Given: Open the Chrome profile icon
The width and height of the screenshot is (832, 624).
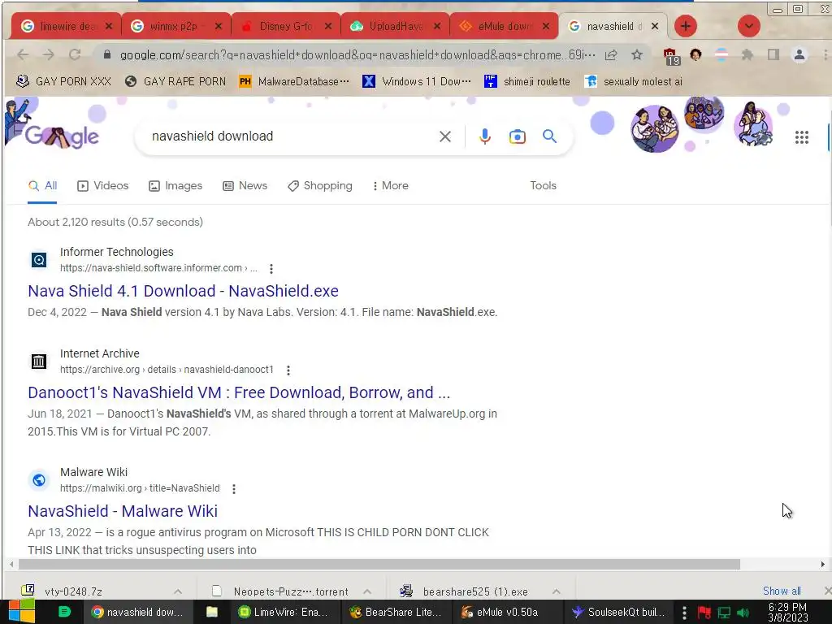Looking at the screenshot, I should point(799,54).
